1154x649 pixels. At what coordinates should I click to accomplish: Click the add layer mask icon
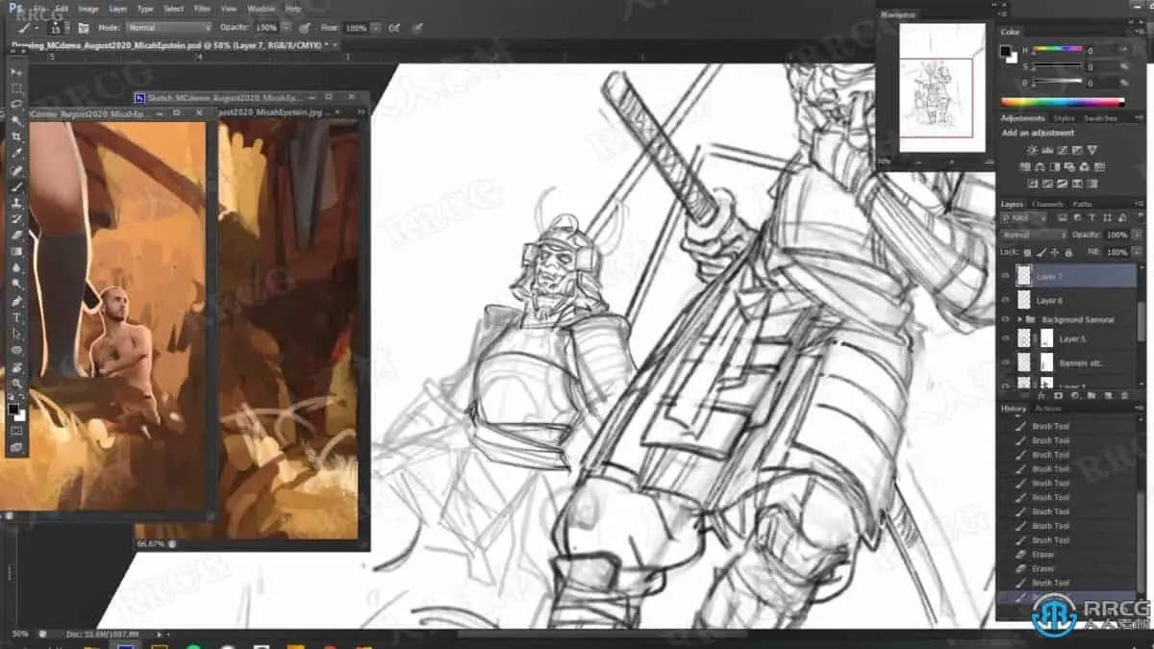(1058, 395)
